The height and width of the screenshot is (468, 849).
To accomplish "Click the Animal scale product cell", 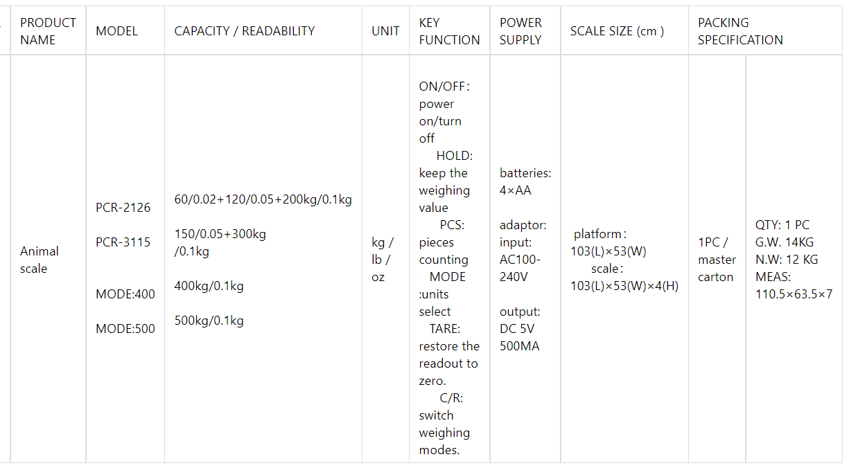I will click(x=40, y=260).
